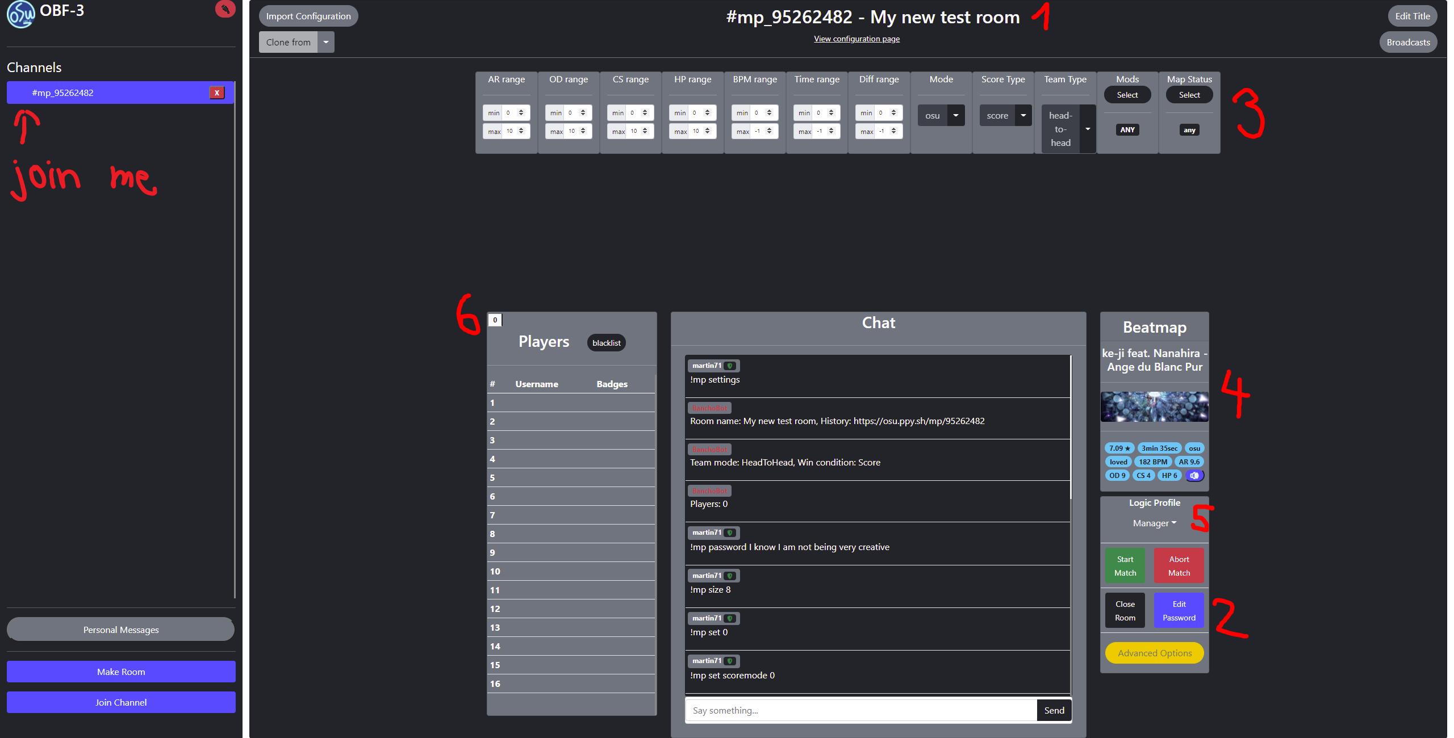The height and width of the screenshot is (738, 1454).
Task: Click the 'any' map status badge
Action: [x=1189, y=130]
